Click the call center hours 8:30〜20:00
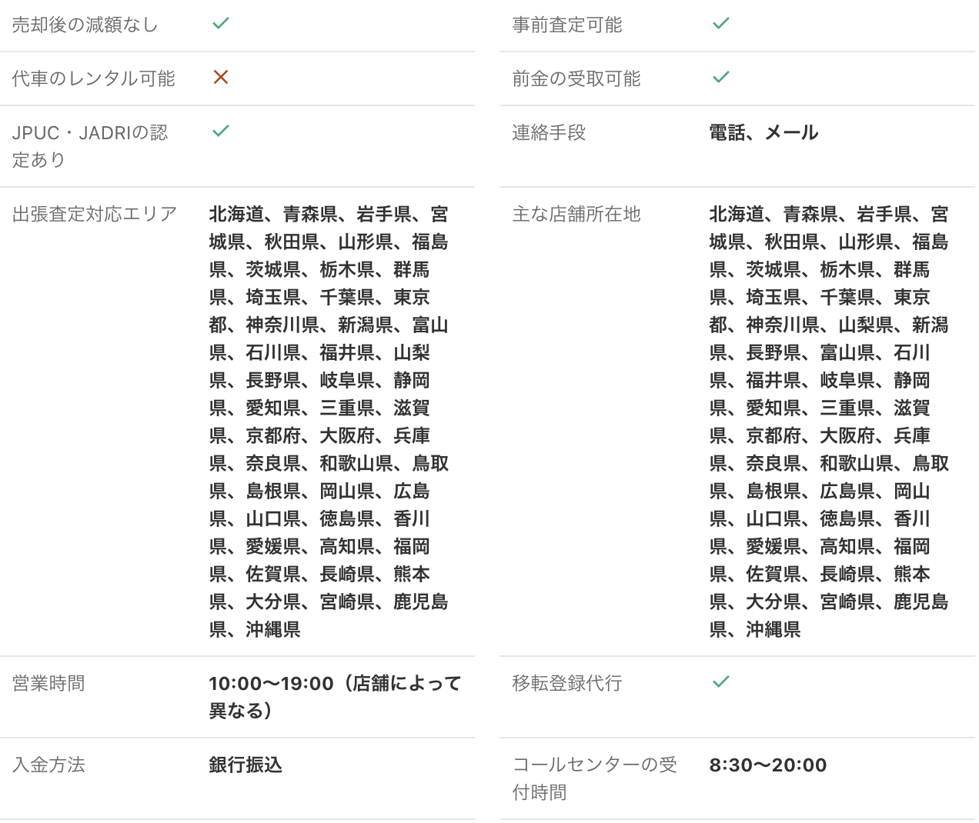Image resolution: width=979 pixels, height=823 pixels. [768, 765]
